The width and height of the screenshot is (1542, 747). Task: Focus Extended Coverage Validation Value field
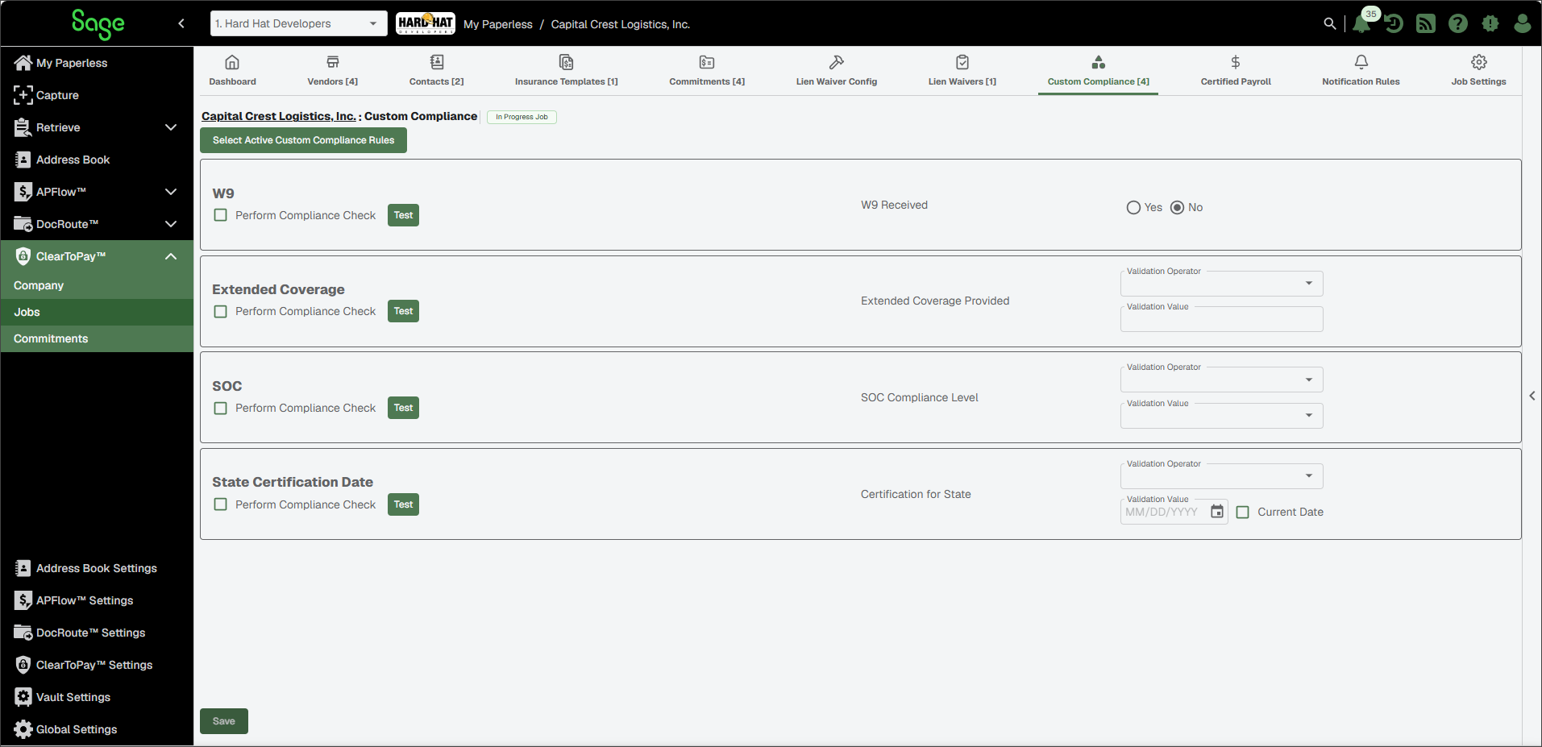coord(1221,319)
